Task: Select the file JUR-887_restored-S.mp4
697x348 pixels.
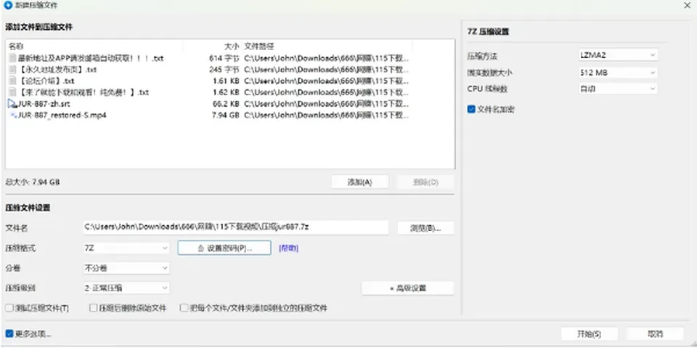Action: 62,116
